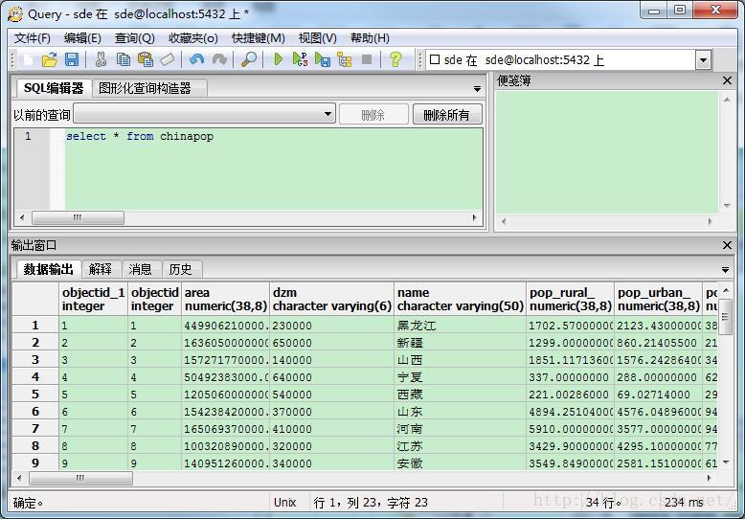Click the results grid vertical scrollbar thumb
Screen dimensions: 745x519
pos(725,318)
